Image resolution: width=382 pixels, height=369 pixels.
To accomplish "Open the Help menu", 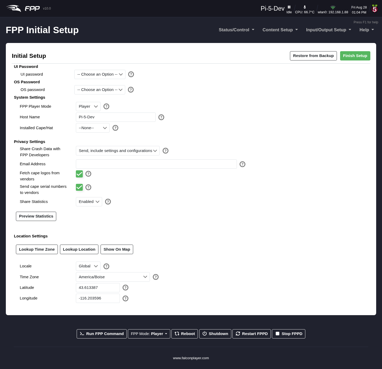I will pyautogui.click(x=367, y=30).
